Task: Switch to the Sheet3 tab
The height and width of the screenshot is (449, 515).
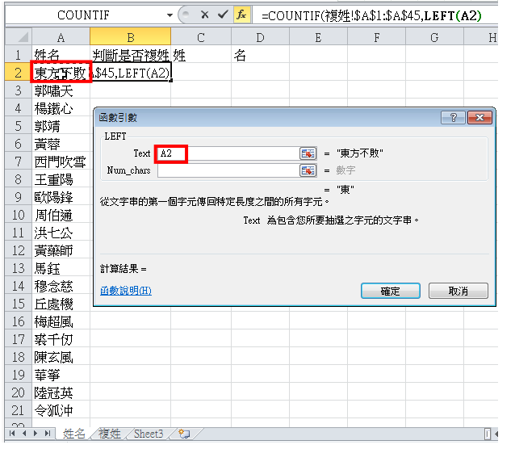Action: (149, 434)
